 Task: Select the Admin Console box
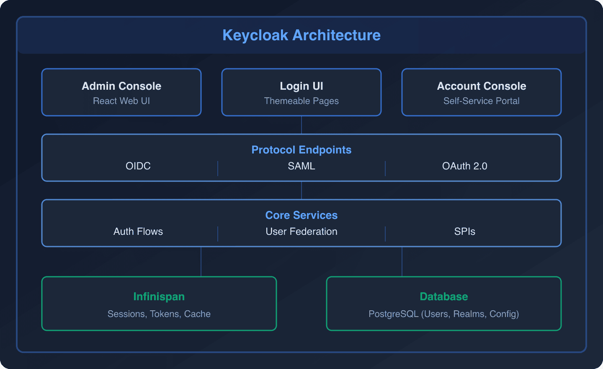[121, 92]
